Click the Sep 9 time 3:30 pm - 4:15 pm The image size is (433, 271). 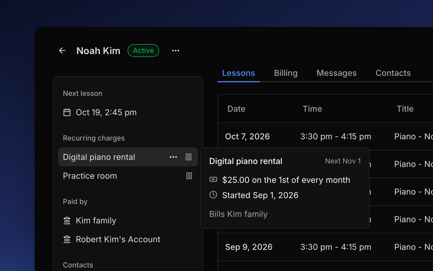(336, 247)
